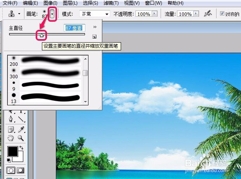Screen dimensions: 241x179
Task: Click the brush preview thumbnail showing 87
Action: [44, 14]
